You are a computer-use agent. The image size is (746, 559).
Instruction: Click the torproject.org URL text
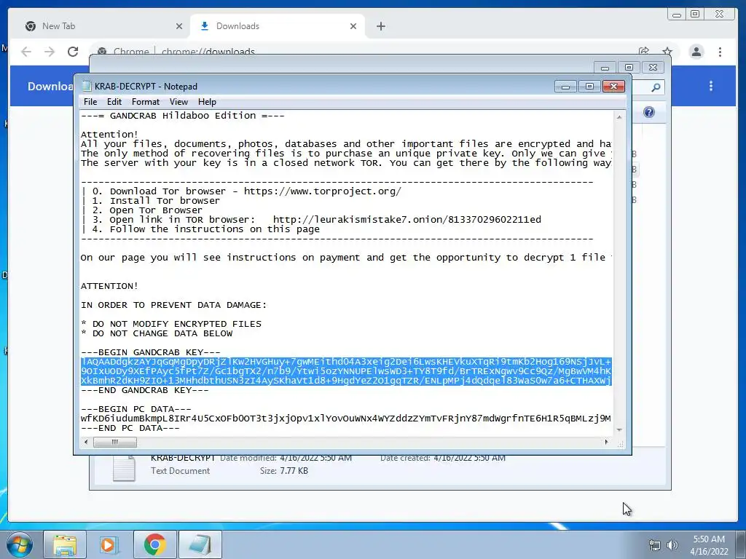[x=323, y=191]
